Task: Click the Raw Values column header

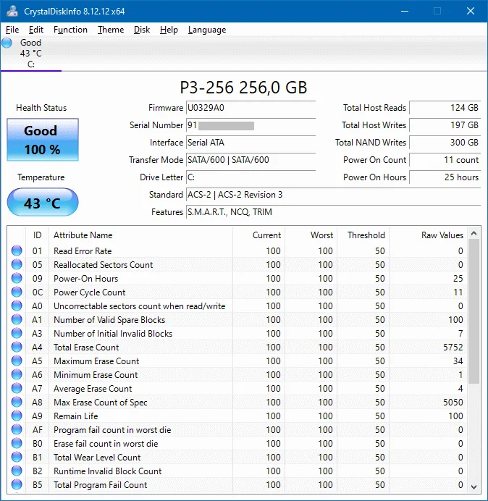Action: click(x=428, y=235)
